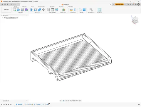Viewport: 141px width, 107px height.
Task: Open the Viewports layout icon
Action: click(x=80, y=101)
